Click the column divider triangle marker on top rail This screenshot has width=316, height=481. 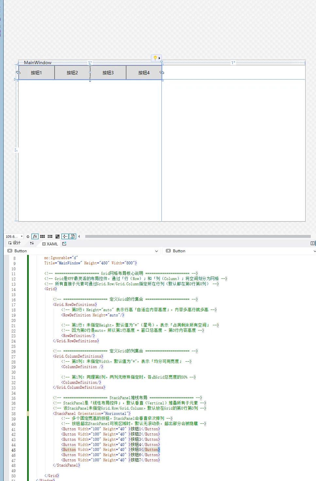pos(162,62)
